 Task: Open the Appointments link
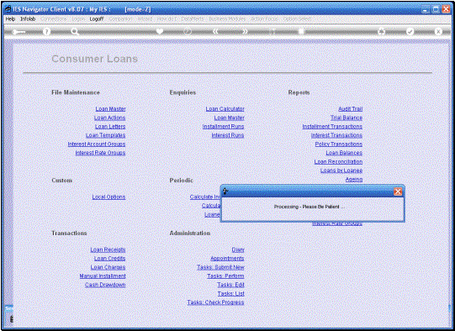click(227, 258)
